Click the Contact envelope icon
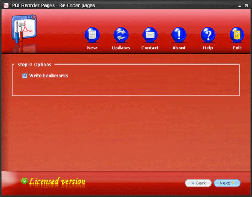The width and height of the screenshot is (252, 197). [150, 34]
